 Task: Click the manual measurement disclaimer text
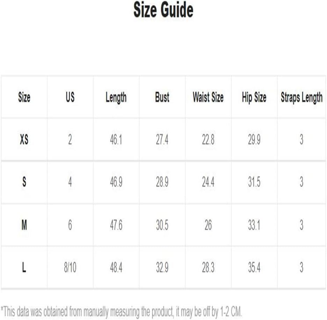pyautogui.click(x=121, y=311)
